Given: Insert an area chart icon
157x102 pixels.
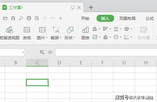Looking at the screenshot, I should [95, 37].
